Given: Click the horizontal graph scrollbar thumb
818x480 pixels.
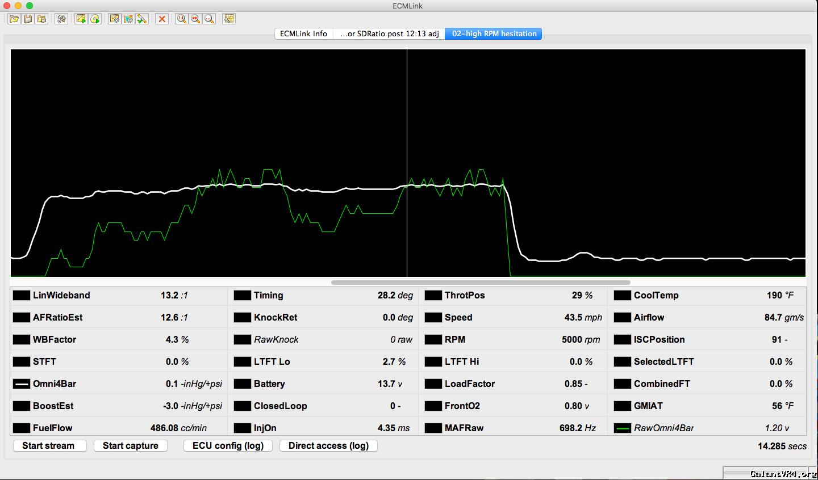Looking at the screenshot, I should pyautogui.click(x=480, y=282).
